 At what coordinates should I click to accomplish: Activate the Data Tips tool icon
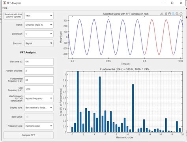pos(166,14)
